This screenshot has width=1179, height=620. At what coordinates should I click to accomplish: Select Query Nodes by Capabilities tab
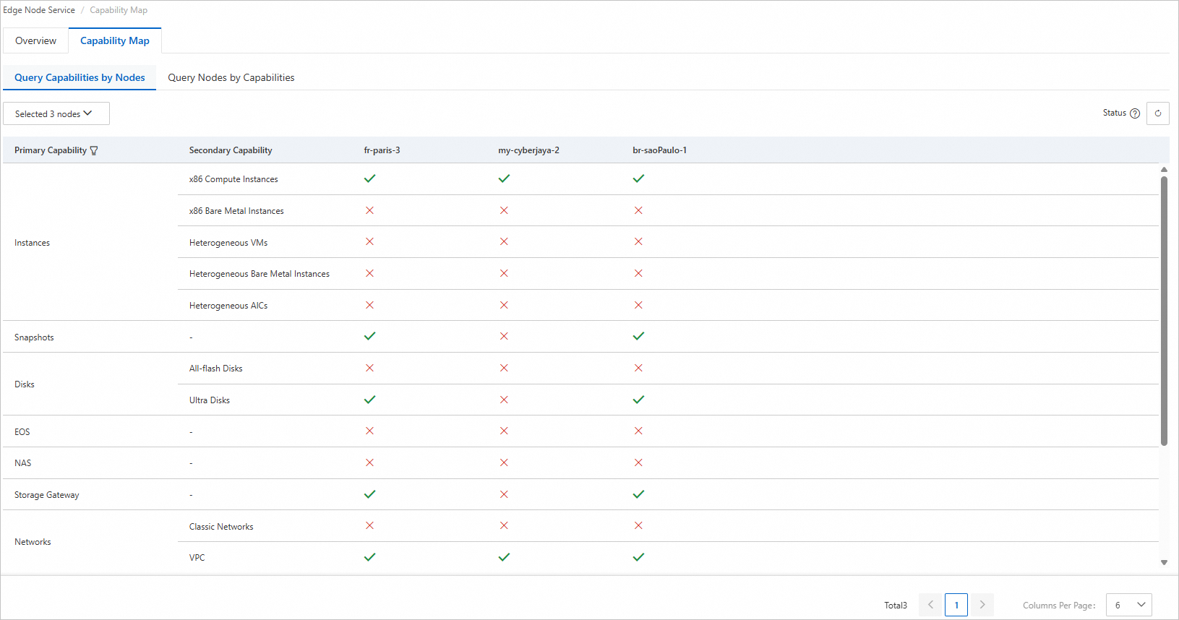pyautogui.click(x=231, y=77)
